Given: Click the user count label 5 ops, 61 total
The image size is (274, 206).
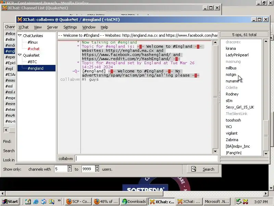Looking at the screenshot, I should 244,35.
